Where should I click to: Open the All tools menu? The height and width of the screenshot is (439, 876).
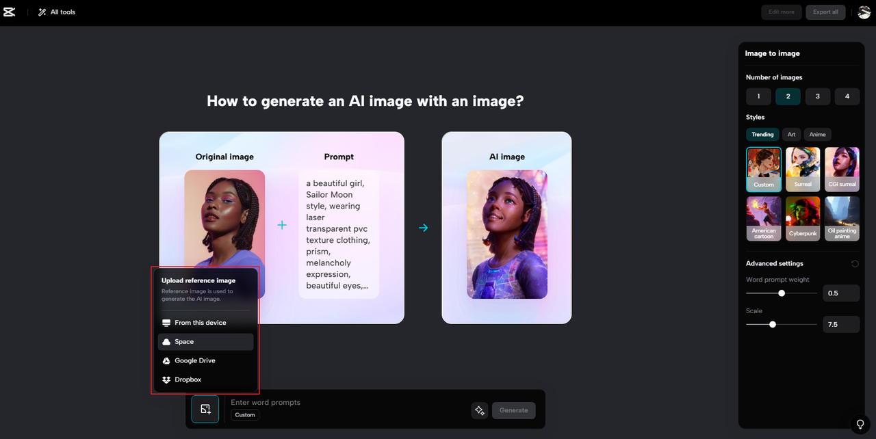57,12
